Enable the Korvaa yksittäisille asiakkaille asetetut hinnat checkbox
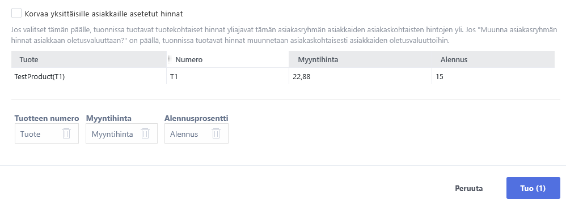This screenshot has height=208, width=566. [16, 14]
